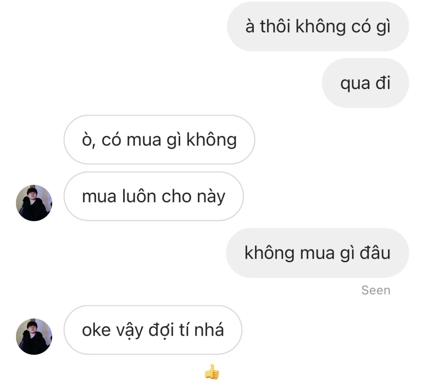Open sender avatar beside "oke vậy đợi tí nhá"

click(x=34, y=336)
